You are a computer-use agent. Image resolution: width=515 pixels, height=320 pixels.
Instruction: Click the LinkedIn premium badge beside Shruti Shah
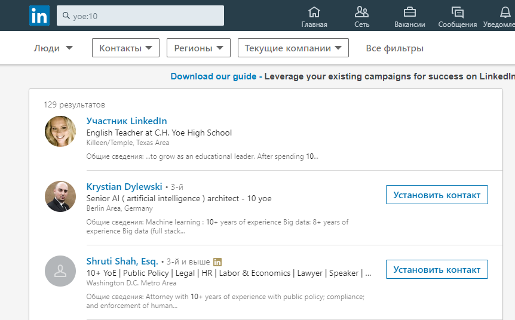[217, 261]
